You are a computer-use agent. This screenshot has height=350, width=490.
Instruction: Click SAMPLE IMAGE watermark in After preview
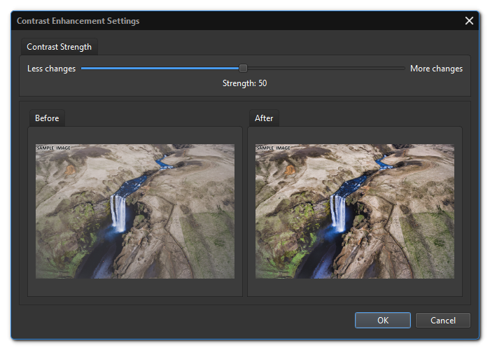pyautogui.click(x=273, y=148)
